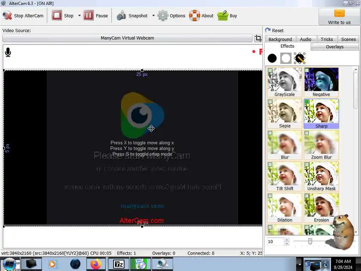The width and height of the screenshot is (361, 271).
Task: Select the white circle effect icon
Action: [286, 58]
